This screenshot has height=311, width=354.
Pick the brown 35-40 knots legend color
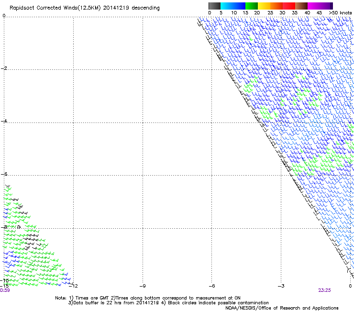(301, 6)
